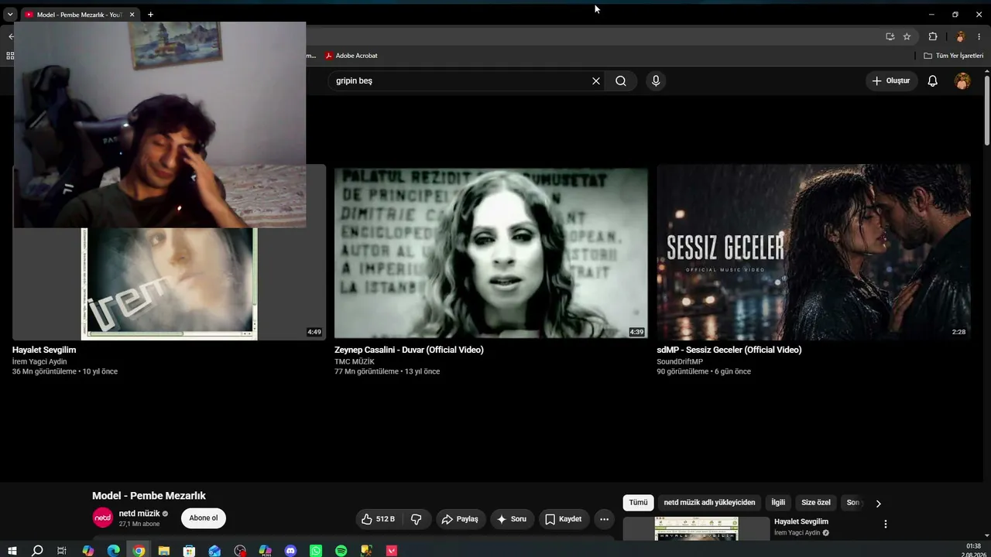Open the Hayalet Sevgilim sidebar thumbnail
Image resolution: width=991 pixels, height=557 pixels.
point(696,529)
